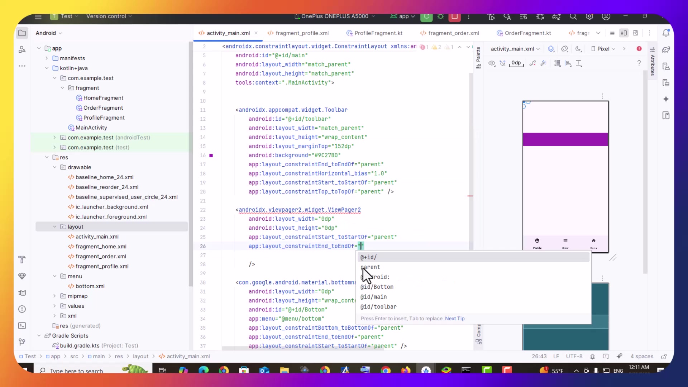688x387 pixels.
Task: Click the orientation rotate icon in the designer
Action: (x=565, y=49)
